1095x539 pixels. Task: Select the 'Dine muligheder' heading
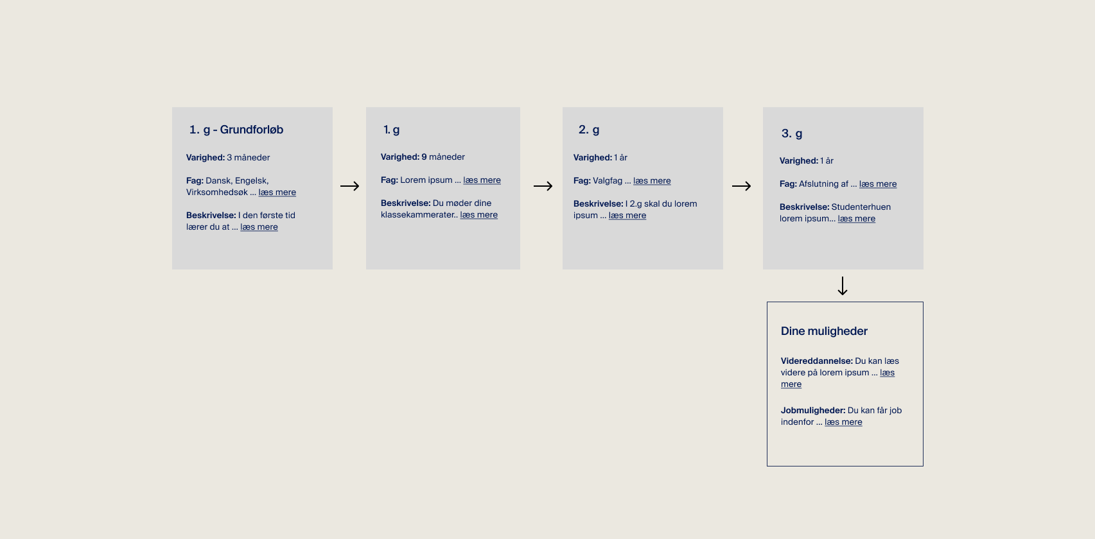824,331
